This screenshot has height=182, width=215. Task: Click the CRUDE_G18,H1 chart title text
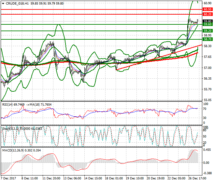coord(17,3)
